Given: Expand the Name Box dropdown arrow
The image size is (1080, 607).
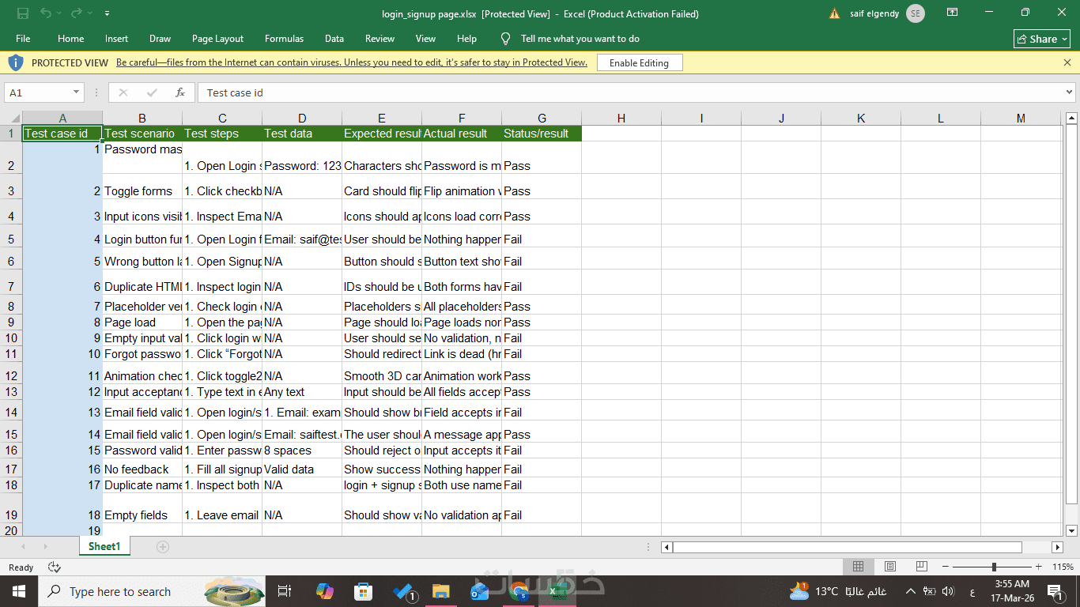Looking at the screenshot, I should click(x=76, y=92).
